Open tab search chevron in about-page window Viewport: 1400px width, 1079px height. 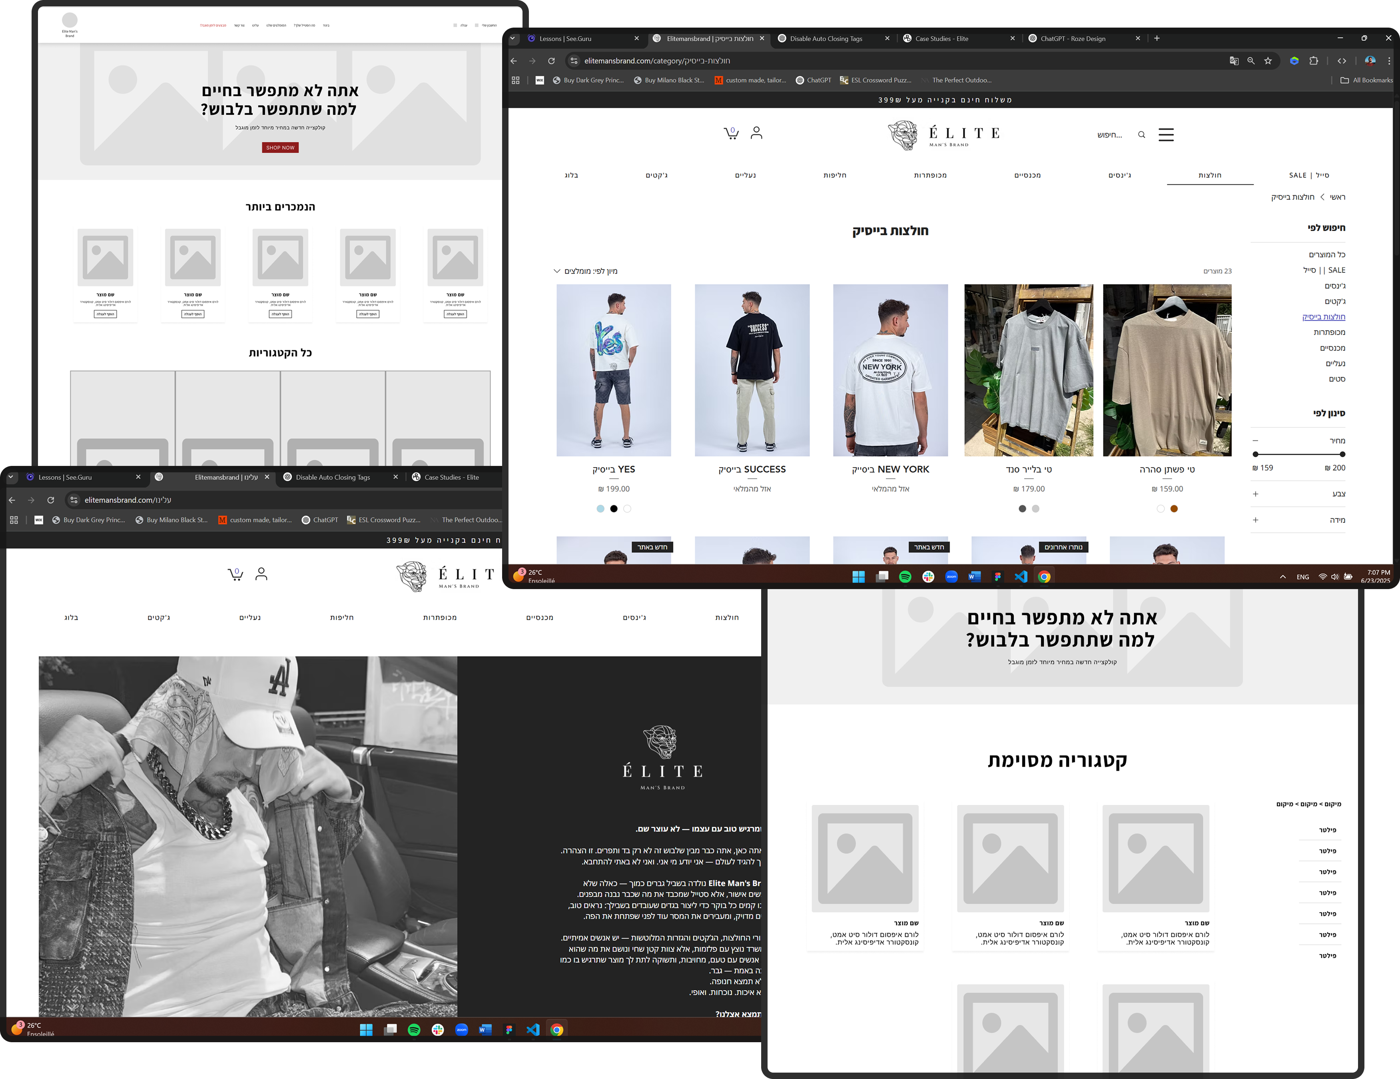[x=11, y=477]
